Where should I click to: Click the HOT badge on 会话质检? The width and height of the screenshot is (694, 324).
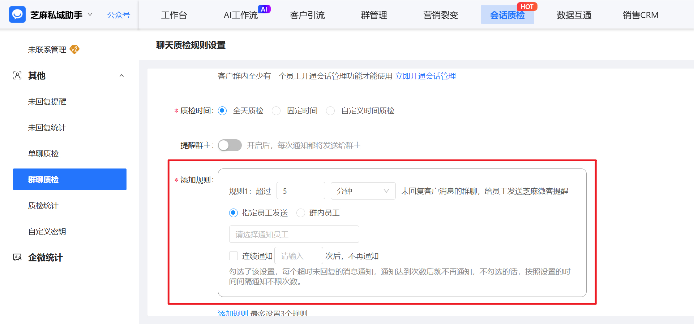pos(527,6)
